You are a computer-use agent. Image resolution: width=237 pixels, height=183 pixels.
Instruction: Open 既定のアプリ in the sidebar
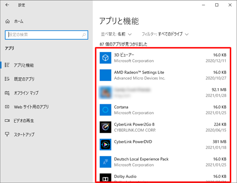[x=24, y=79]
